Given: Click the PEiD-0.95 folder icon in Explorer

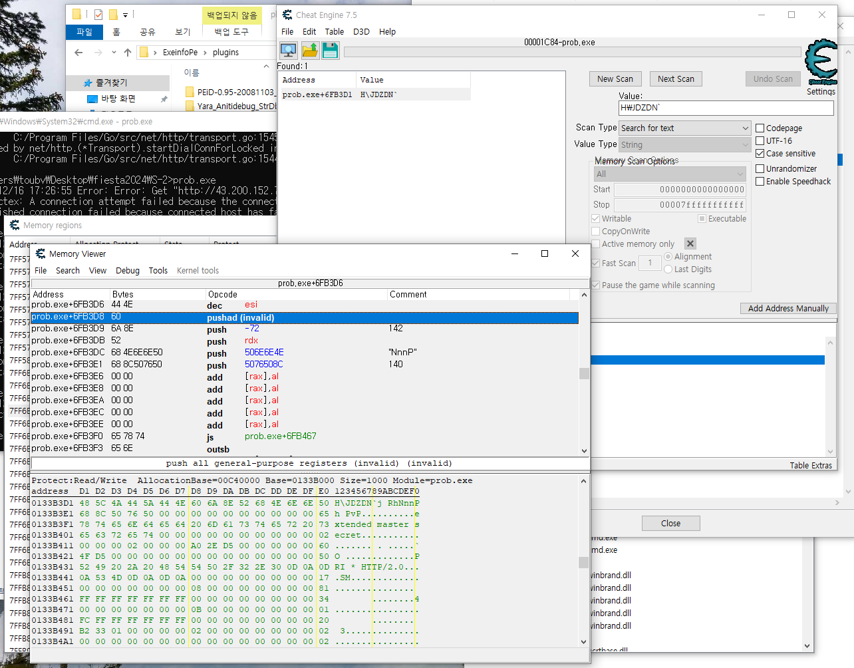Looking at the screenshot, I should [x=190, y=92].
